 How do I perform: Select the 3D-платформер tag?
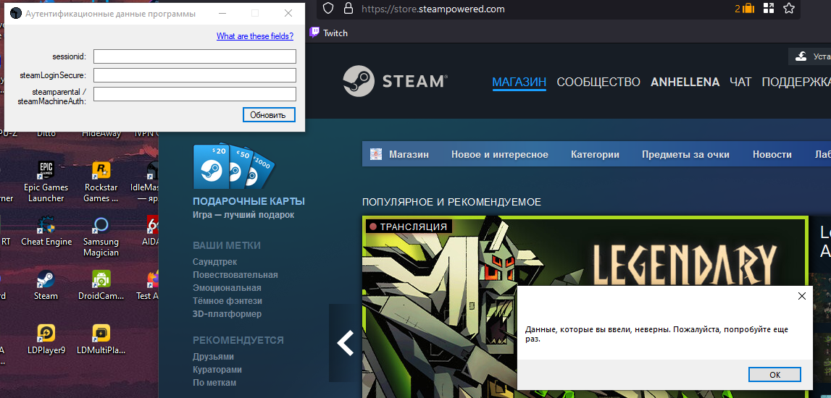coord(227,314)
